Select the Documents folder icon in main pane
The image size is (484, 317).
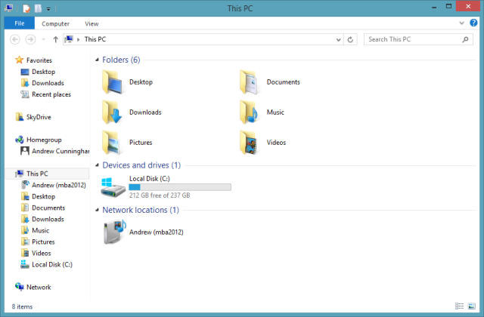coord(249,82)
